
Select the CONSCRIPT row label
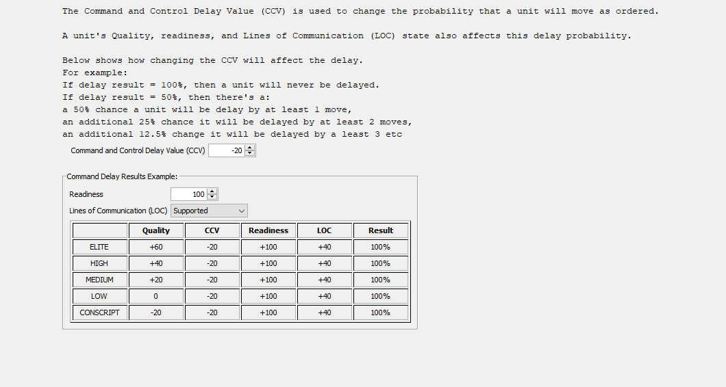tap(99, 312)
